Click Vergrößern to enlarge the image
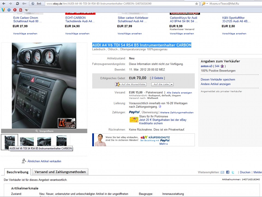This screenshot has height=197, width=262. (x=44, y=131)
